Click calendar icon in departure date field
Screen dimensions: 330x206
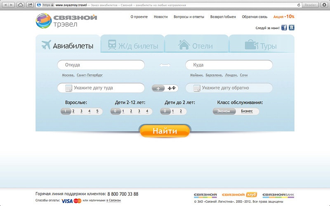click(68, 88)
